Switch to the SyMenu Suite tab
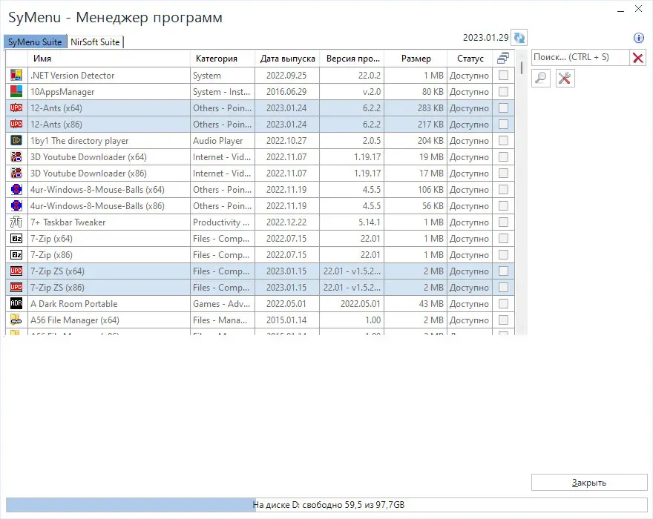Image resolution: width=653 pixels, height=519 pixels. [x=35, y=42]
